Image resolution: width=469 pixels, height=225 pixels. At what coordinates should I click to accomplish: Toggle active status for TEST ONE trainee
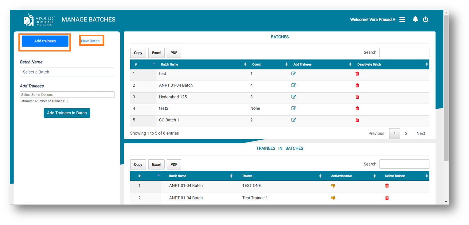click(x=333, y=185)
